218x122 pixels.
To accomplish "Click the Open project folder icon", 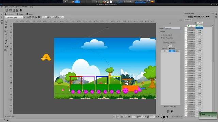I will click(x=10, y=10).
